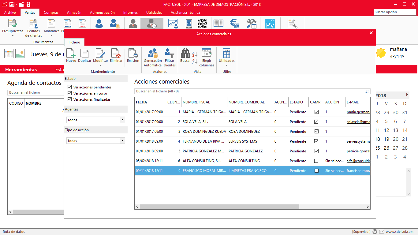Open Pedidos de clientes in the Ventas ribbon
The image size is (418, 235).
point(33,28)
